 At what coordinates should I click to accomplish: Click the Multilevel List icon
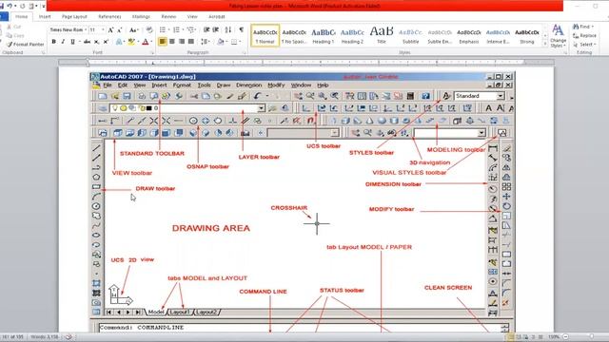pyautogui.click(x=190, y=29)
